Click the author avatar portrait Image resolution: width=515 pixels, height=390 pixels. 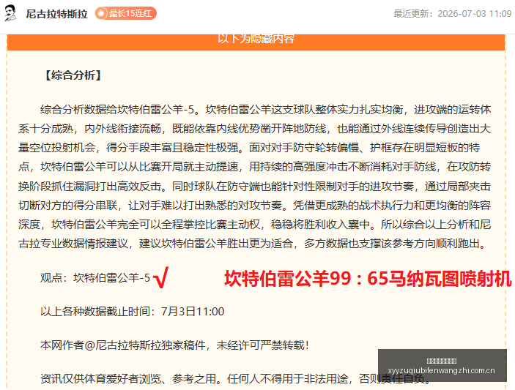click(x=10, y=13)
